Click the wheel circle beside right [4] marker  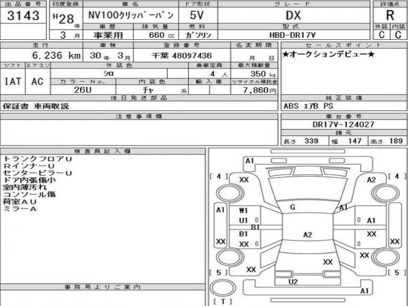point(386,193)
